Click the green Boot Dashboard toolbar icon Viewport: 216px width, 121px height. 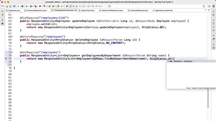pos(22,6)
